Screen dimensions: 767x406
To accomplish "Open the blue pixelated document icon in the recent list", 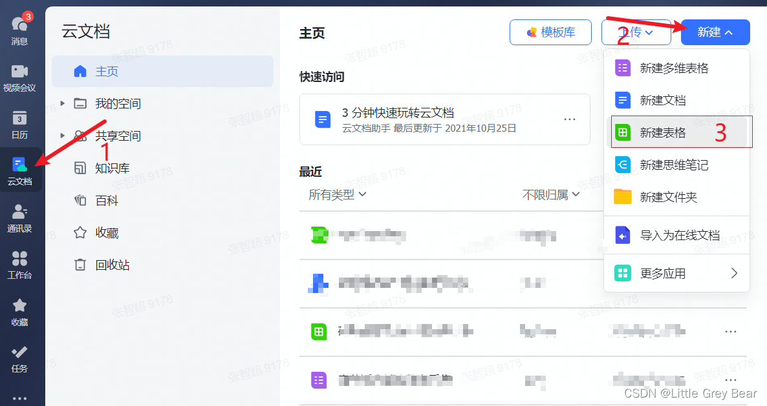I will [x=318, y=283].
